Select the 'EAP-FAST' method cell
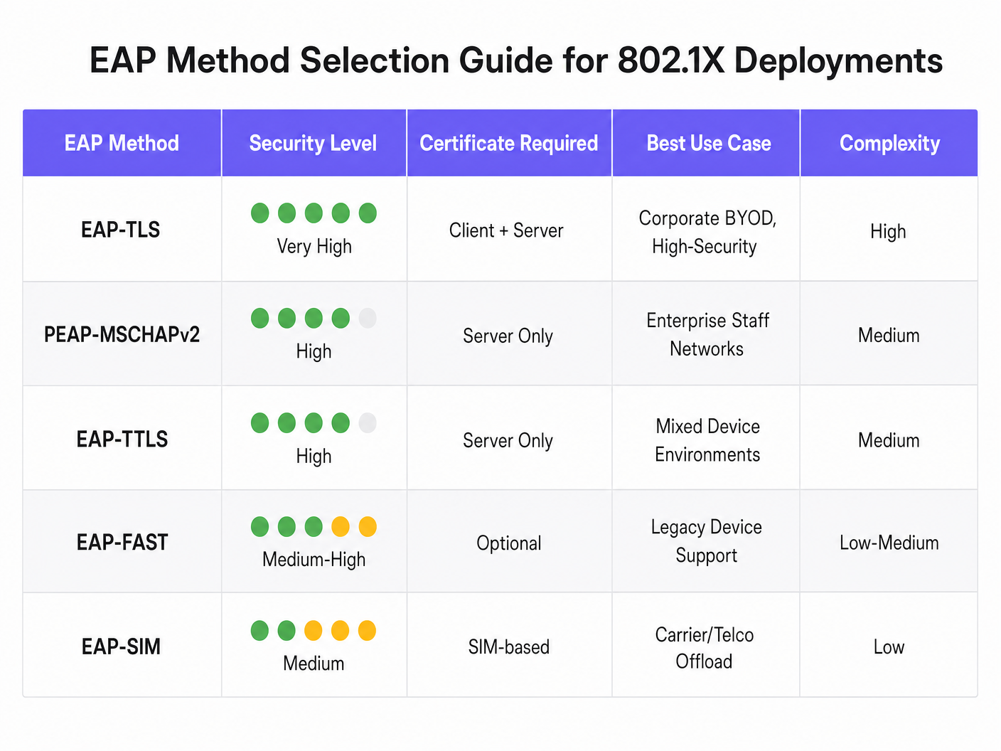The image size is (1001, 751). pos(122,543)
